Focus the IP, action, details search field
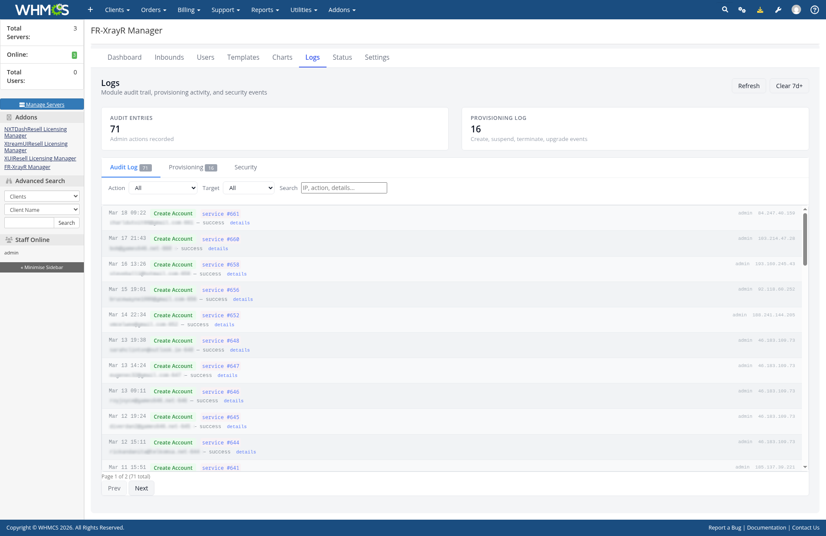This screenshot has height=536, width=826. point(344,188)
